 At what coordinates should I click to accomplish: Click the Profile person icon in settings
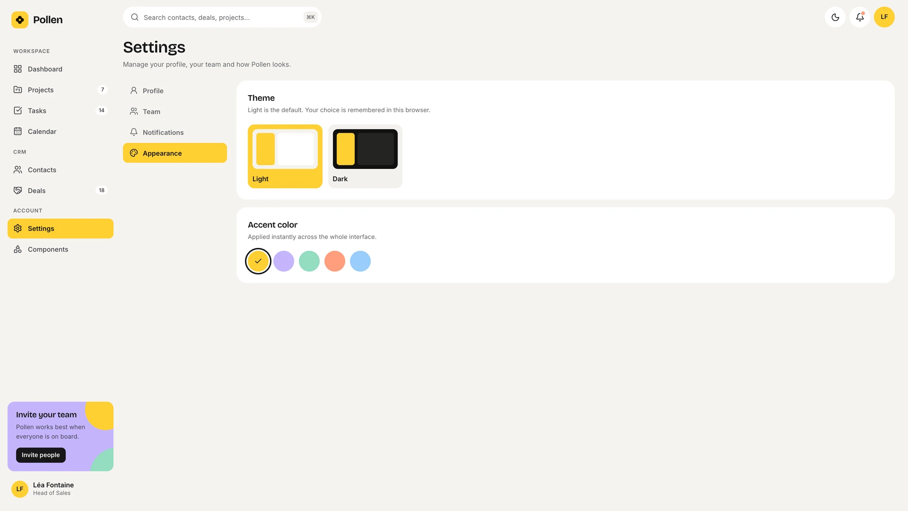click(134, 91)
